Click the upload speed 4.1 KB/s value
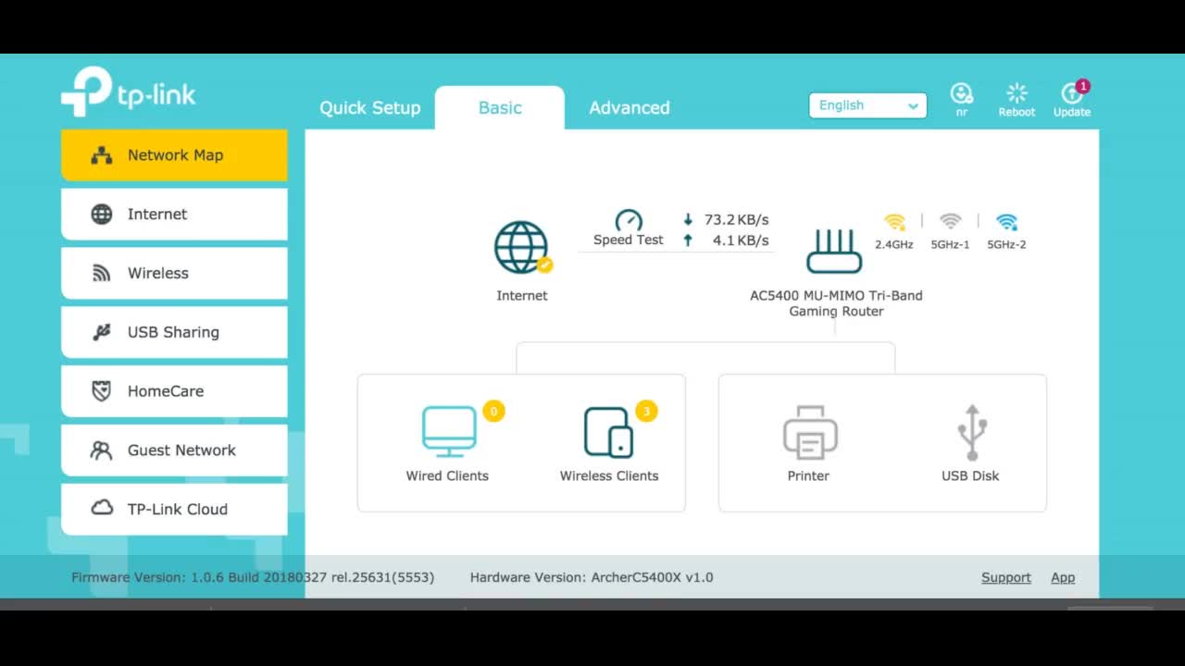This screenshot has width=1185, height=666. pyautogui.click(x=741, y=240)
